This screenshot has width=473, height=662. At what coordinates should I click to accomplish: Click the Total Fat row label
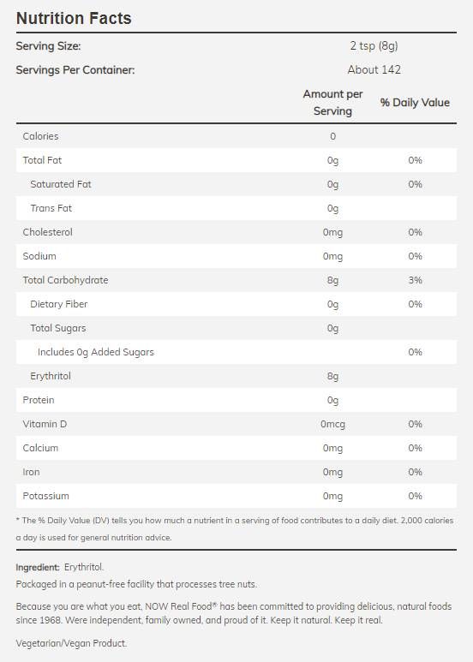(42, 160)
